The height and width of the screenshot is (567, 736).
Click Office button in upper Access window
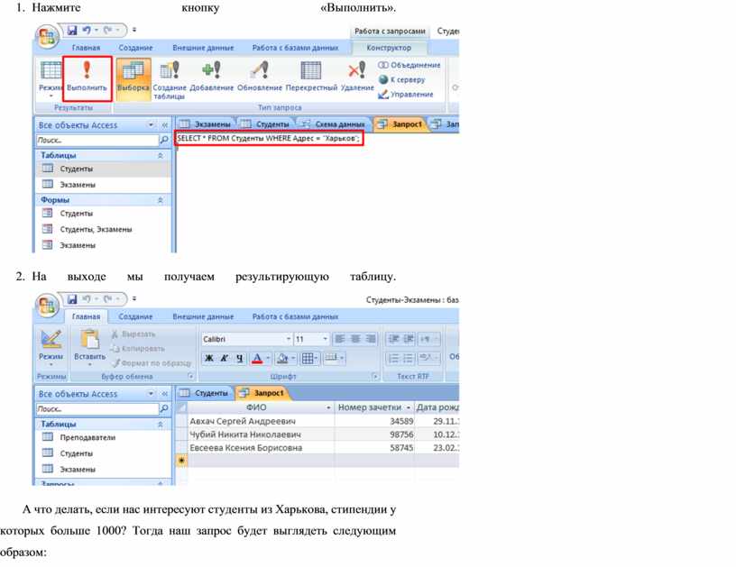(47, 37)
